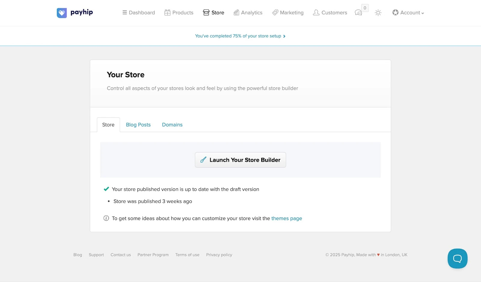Click the arrow beside the store setup message
The width and height of the screenshot is (481, 282).
(284, 36)
